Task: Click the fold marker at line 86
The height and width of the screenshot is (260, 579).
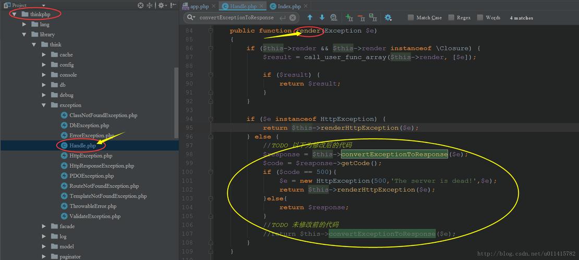Action: tap(211, 48)
